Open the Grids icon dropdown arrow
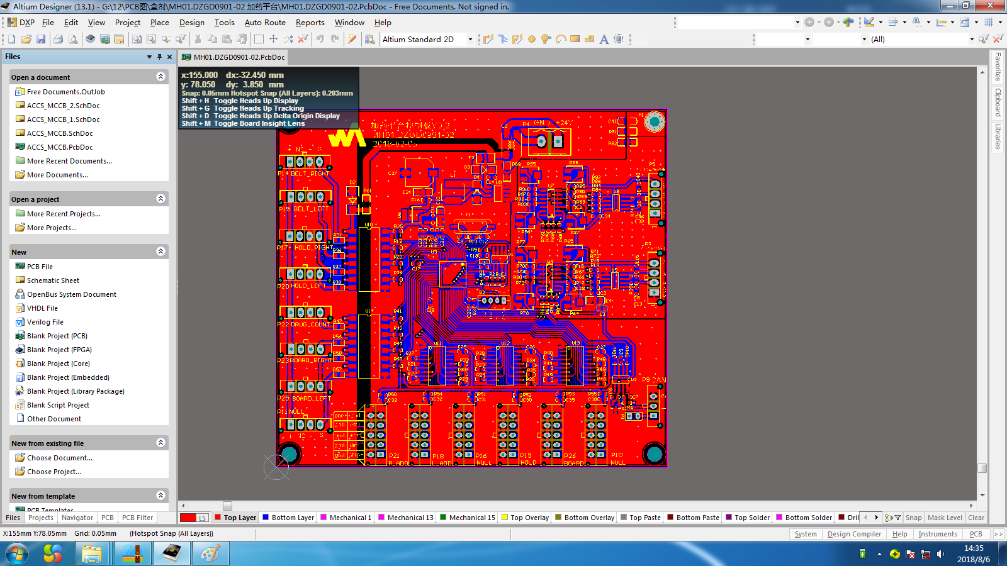Screen dimensions: 1007x566 (1000, 22)
